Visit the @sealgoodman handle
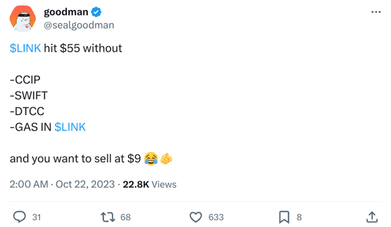The width and height of the screenshot is (391, 227). pos(79,25)
